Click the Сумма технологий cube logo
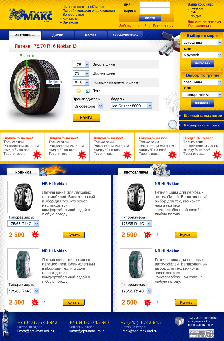 coord(179,321)
